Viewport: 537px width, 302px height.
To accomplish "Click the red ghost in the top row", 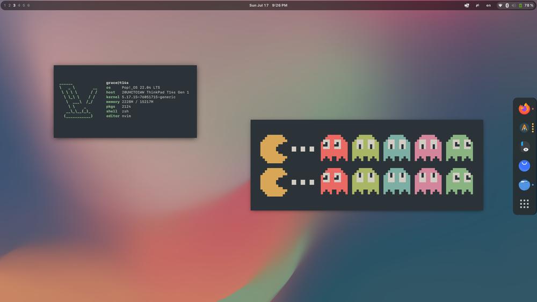I will pos(334,148).
